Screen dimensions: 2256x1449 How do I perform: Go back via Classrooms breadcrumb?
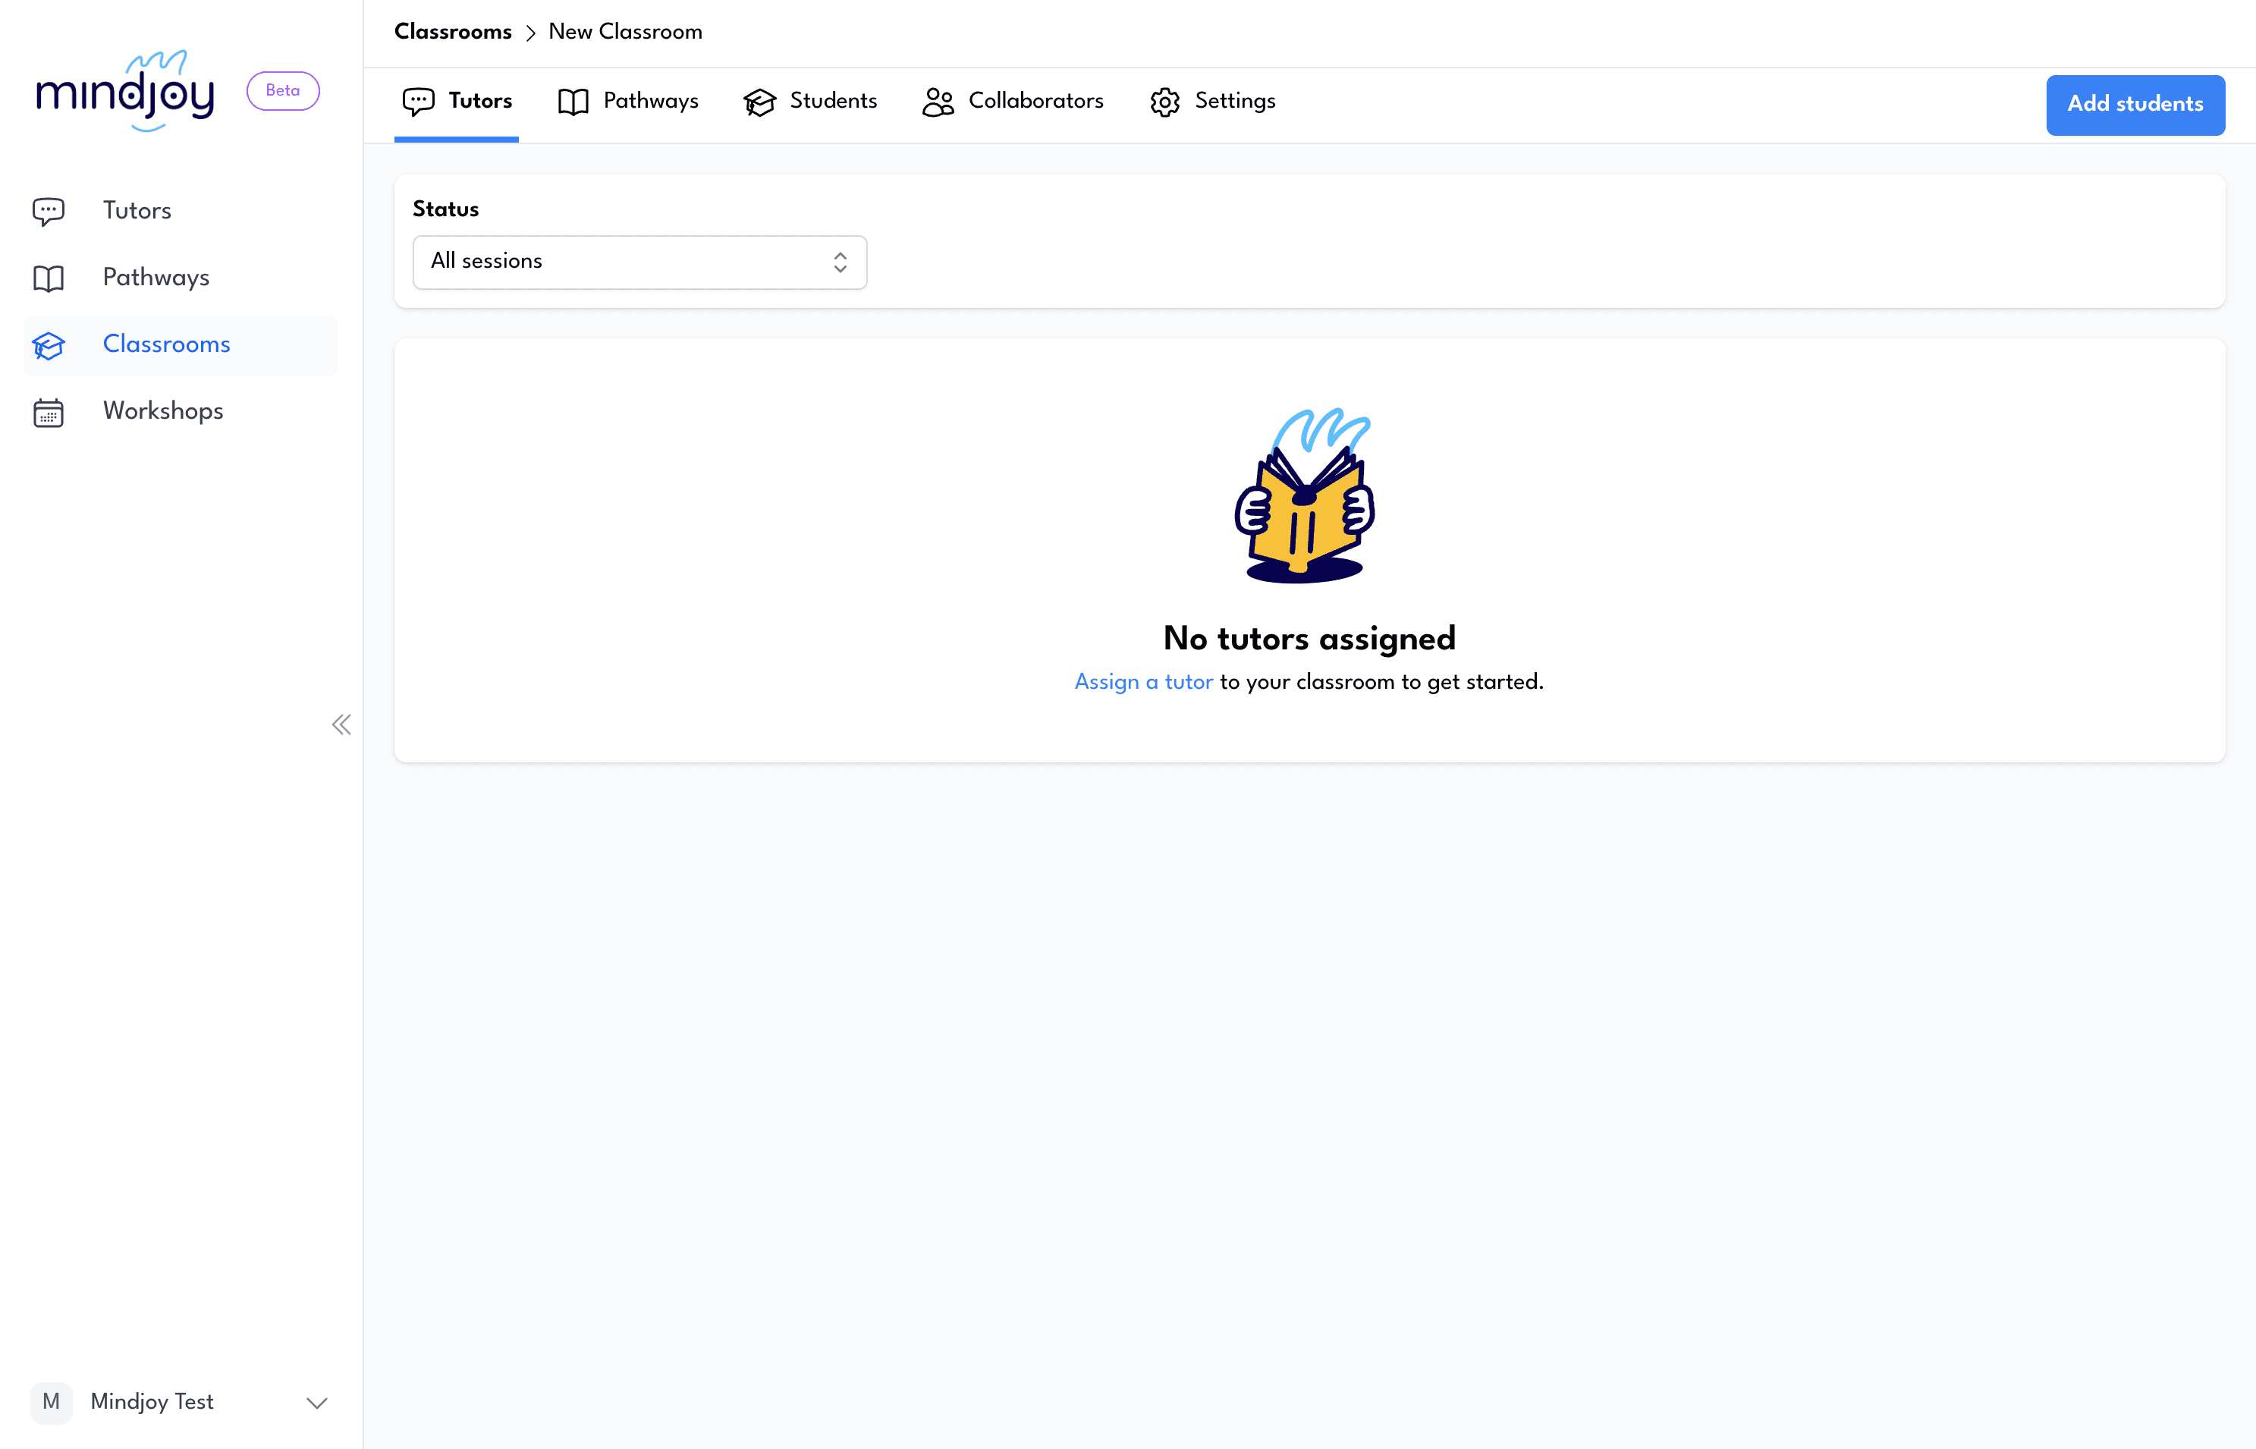click(x=453, y=32)
